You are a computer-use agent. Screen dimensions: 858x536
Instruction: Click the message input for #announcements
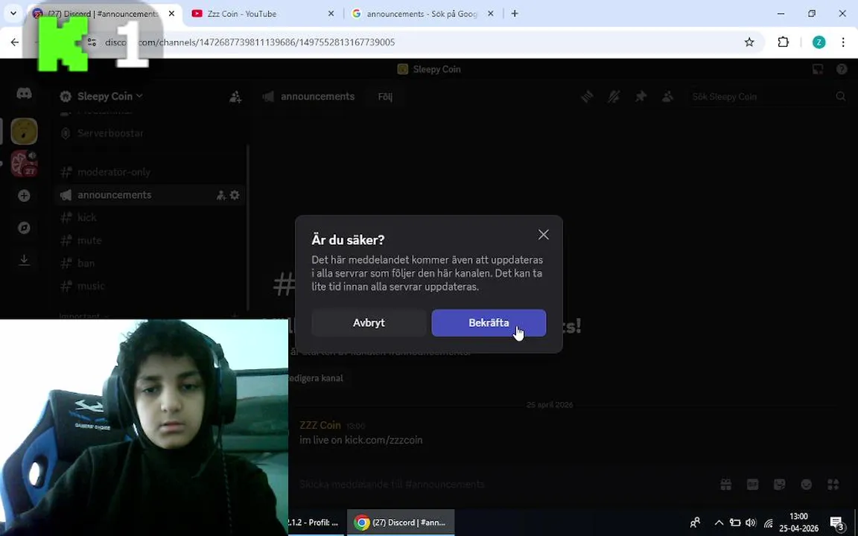click(x=393, y=484)
